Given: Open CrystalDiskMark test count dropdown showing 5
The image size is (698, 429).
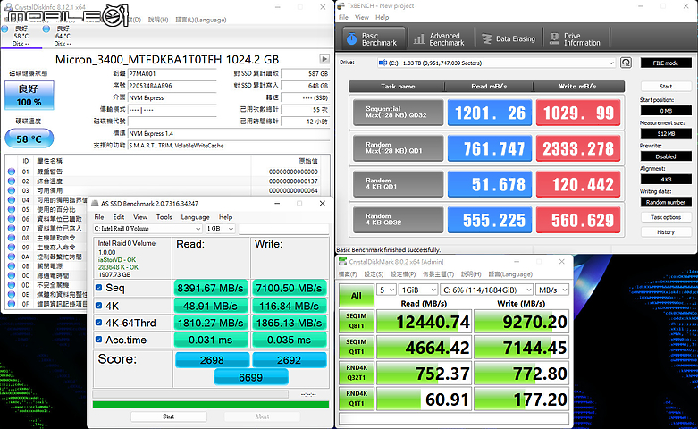Looking at the screenshot, I should pyautogui.click(x=386, y=290).
